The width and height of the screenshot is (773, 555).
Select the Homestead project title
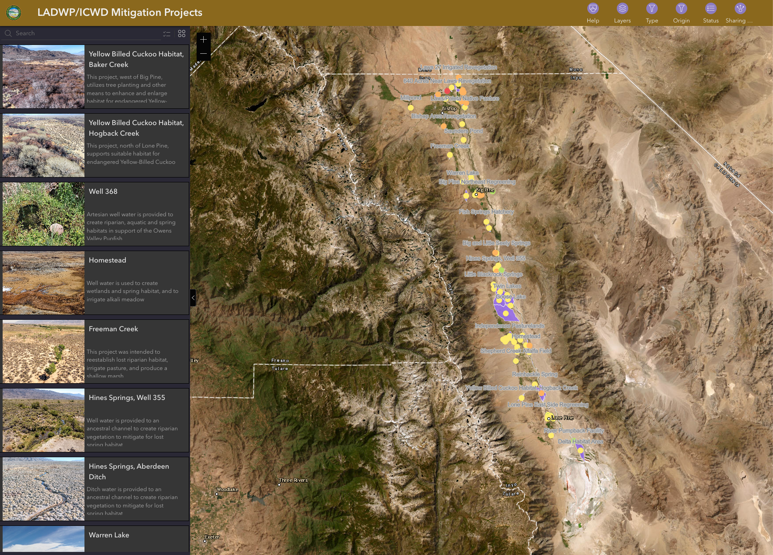107,260
